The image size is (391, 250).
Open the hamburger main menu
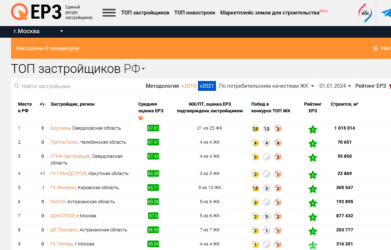109,13
